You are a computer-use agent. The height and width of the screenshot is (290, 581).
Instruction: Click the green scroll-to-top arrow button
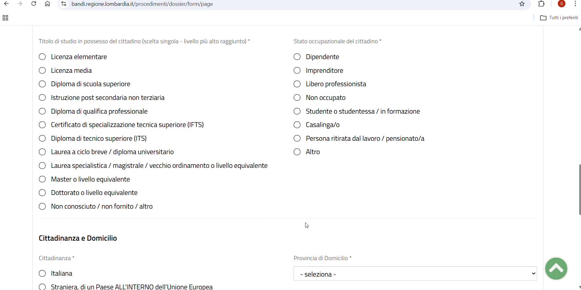pyautogui.click(x=556, y=268)
